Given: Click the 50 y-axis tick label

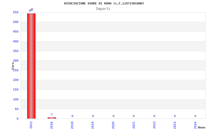Looking at the screenshot, I should (17, 109).
